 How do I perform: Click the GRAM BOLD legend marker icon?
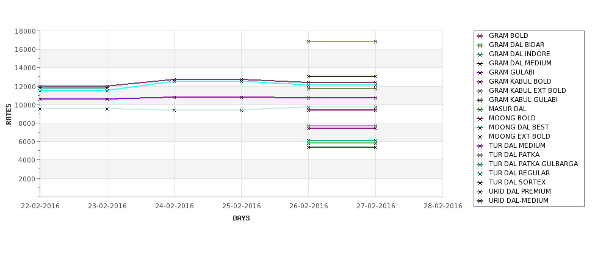pyautogui.click(x=480, y=36)
